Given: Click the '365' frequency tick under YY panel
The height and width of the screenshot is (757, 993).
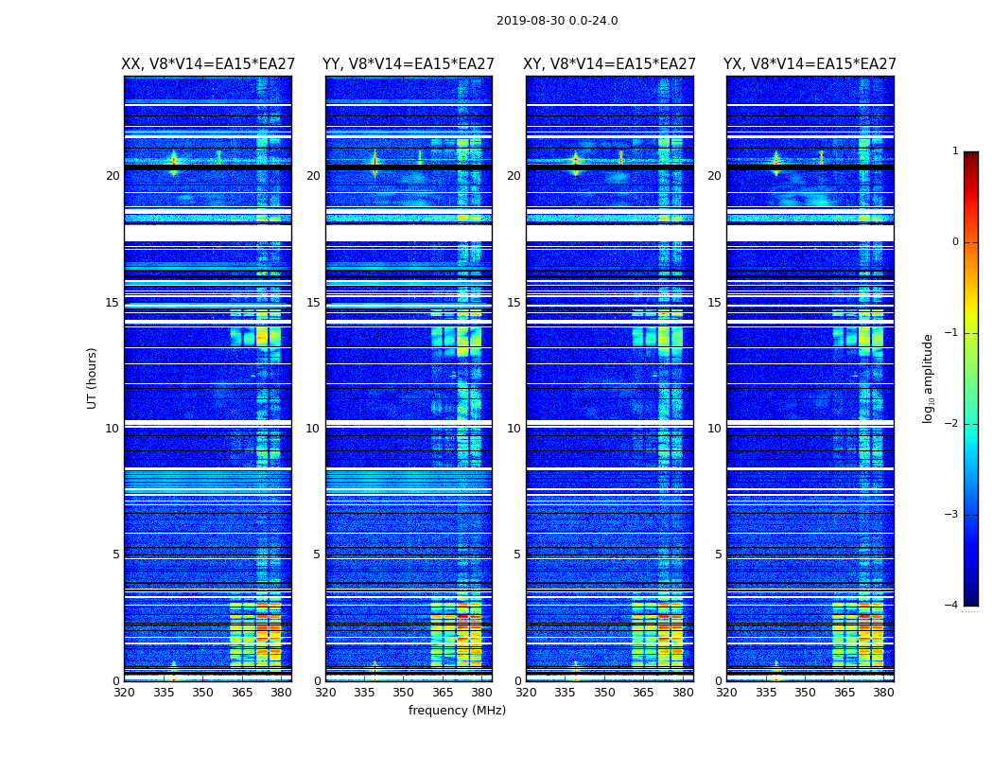Looking at the screenshot, I should pos(443,693).
